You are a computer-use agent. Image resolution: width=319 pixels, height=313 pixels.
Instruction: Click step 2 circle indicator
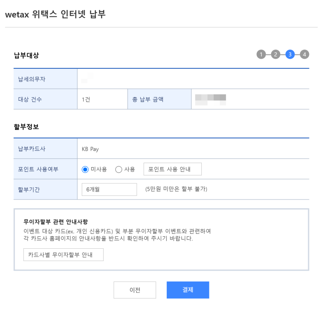coord(276,54)
